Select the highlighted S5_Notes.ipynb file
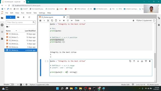The height and width of the screenshot is (91, 161). [x=21, y=50]
